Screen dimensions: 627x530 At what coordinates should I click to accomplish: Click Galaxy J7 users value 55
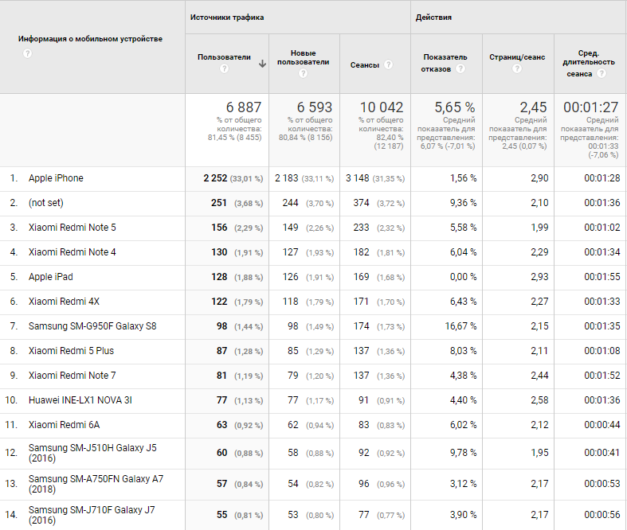pos(222,515)
